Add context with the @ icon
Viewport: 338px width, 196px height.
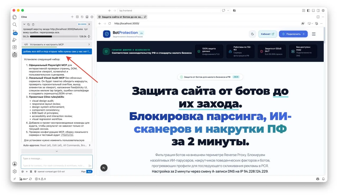click(22, 171)
